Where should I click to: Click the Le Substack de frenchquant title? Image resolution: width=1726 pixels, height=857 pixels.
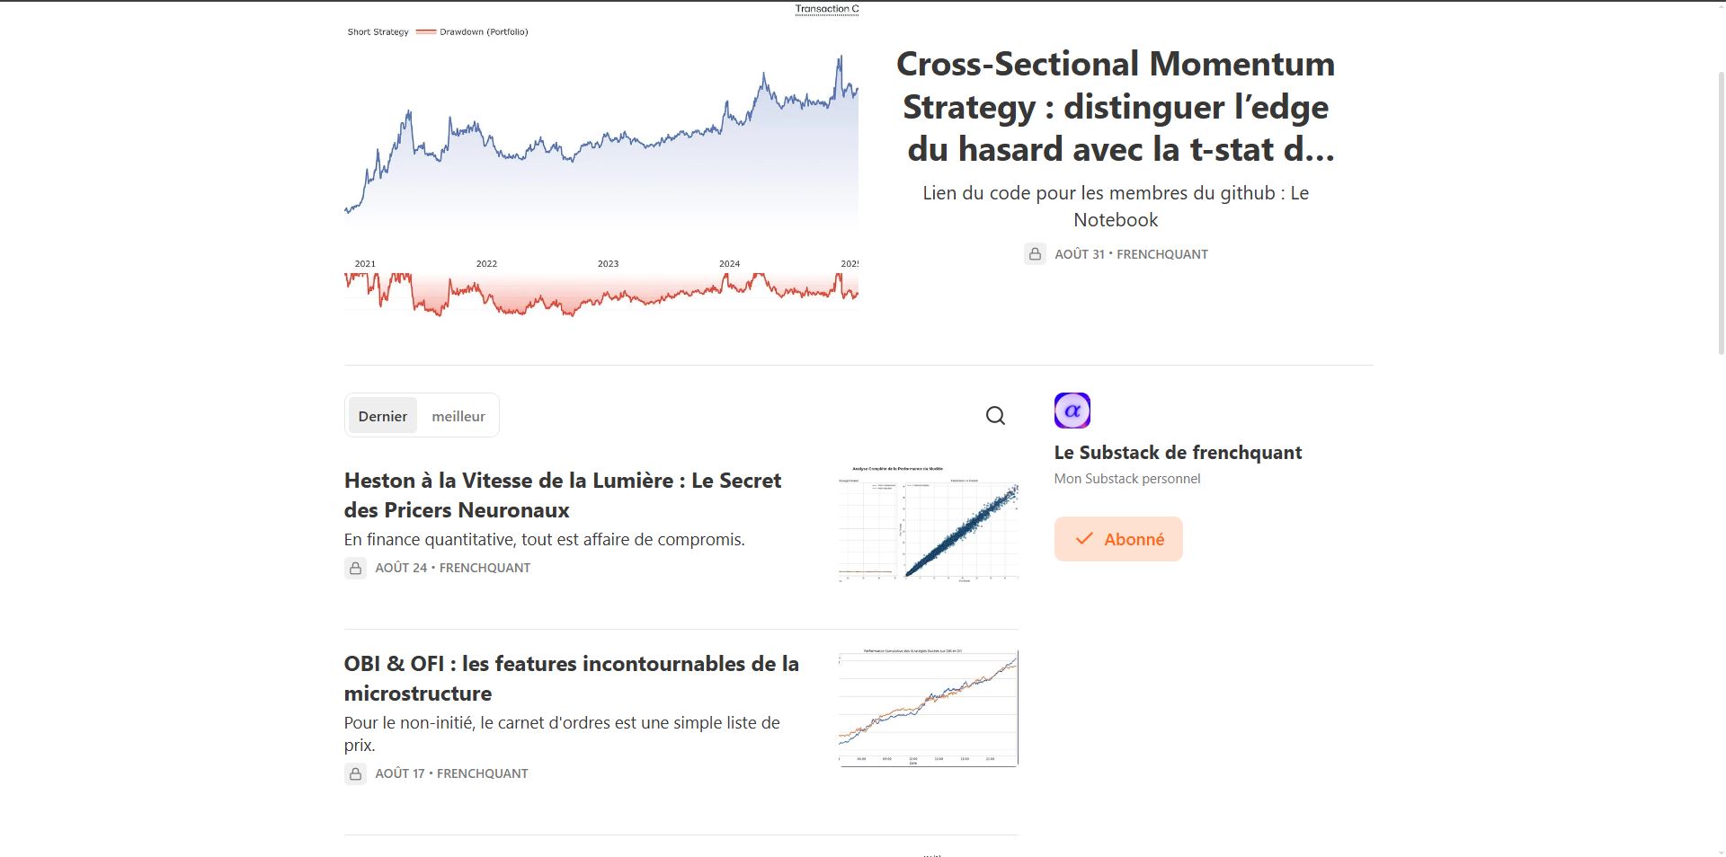click(x=1178, y=453)
